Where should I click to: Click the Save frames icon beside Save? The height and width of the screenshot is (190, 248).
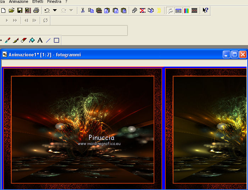coord(28,10)
